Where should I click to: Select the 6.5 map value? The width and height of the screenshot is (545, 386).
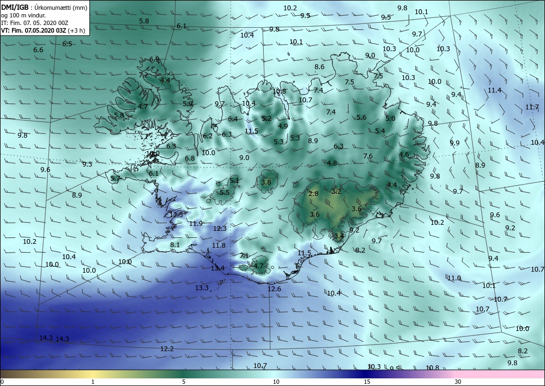[x=67, y=44]
